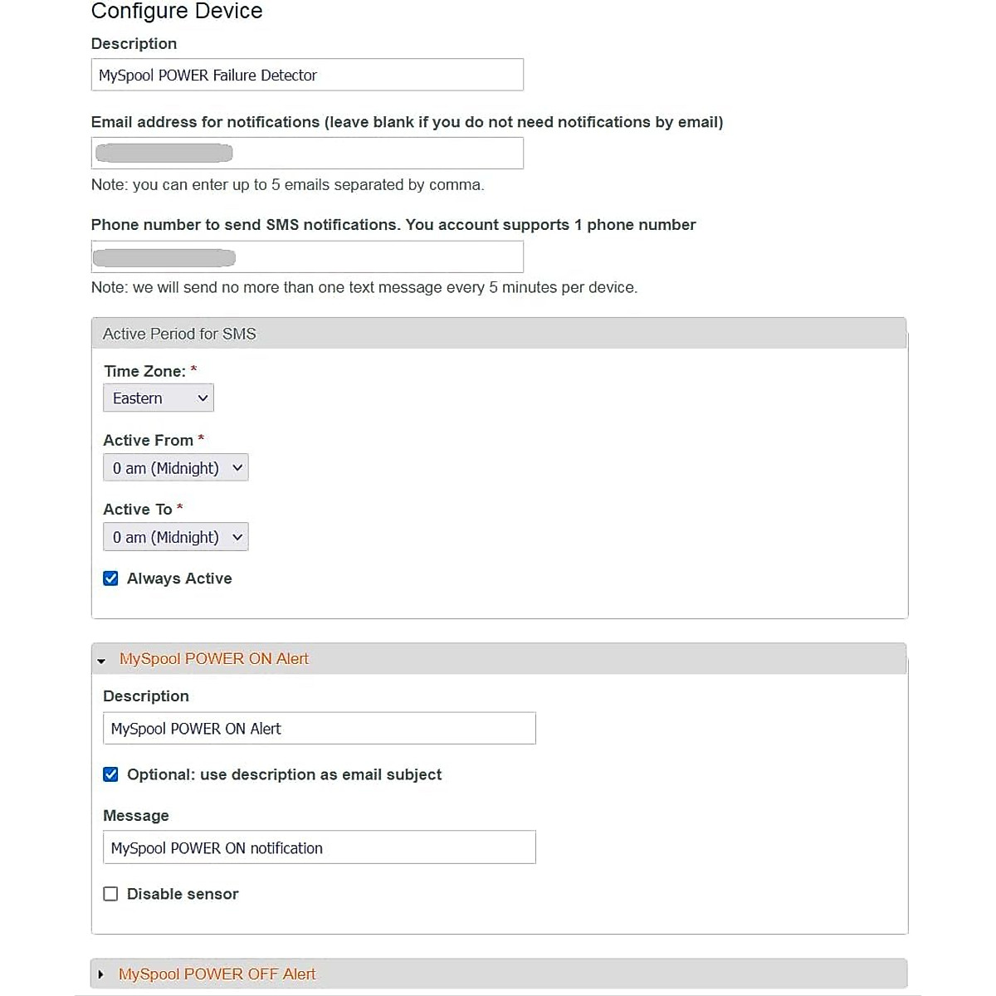Click the Time Zone dropdown chevron
This screenshot has height=996, width=996.
pos(203,398)
